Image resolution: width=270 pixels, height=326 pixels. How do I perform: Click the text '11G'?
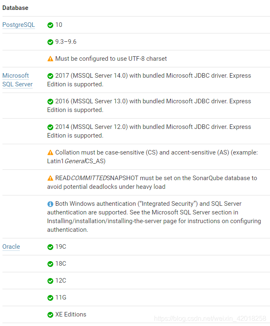tap(61, 297)
